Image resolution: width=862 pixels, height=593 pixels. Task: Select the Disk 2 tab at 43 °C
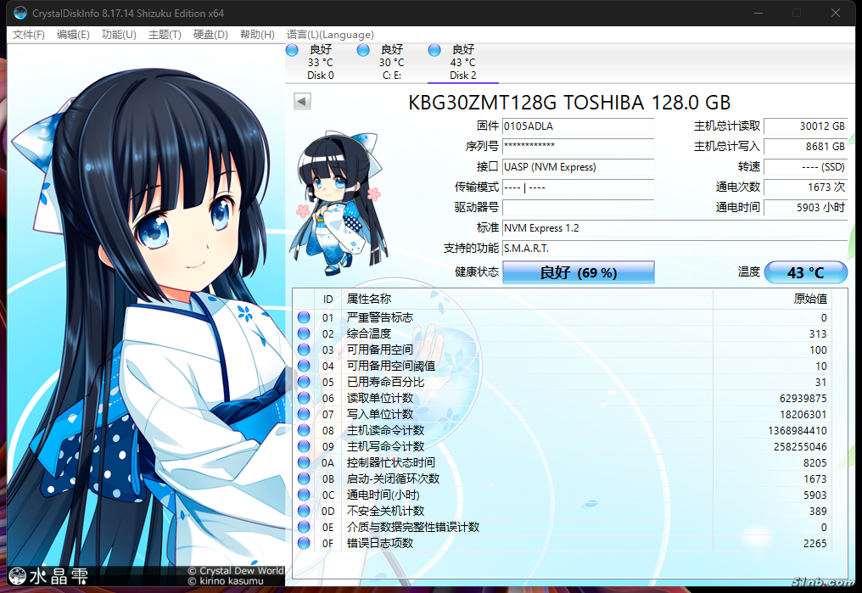(463, 62)
